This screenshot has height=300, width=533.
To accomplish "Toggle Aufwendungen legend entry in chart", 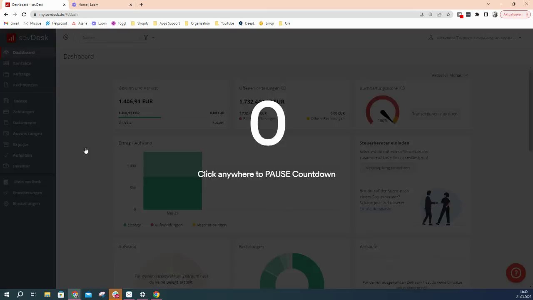I will click(167, 225).
